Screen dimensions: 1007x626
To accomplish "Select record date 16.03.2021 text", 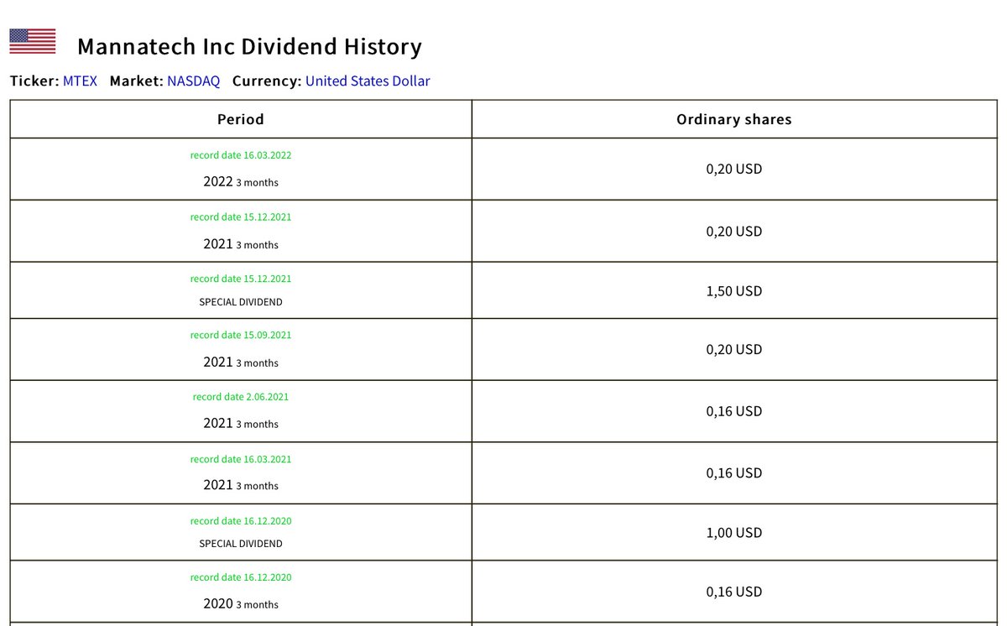I will (241, 459).
